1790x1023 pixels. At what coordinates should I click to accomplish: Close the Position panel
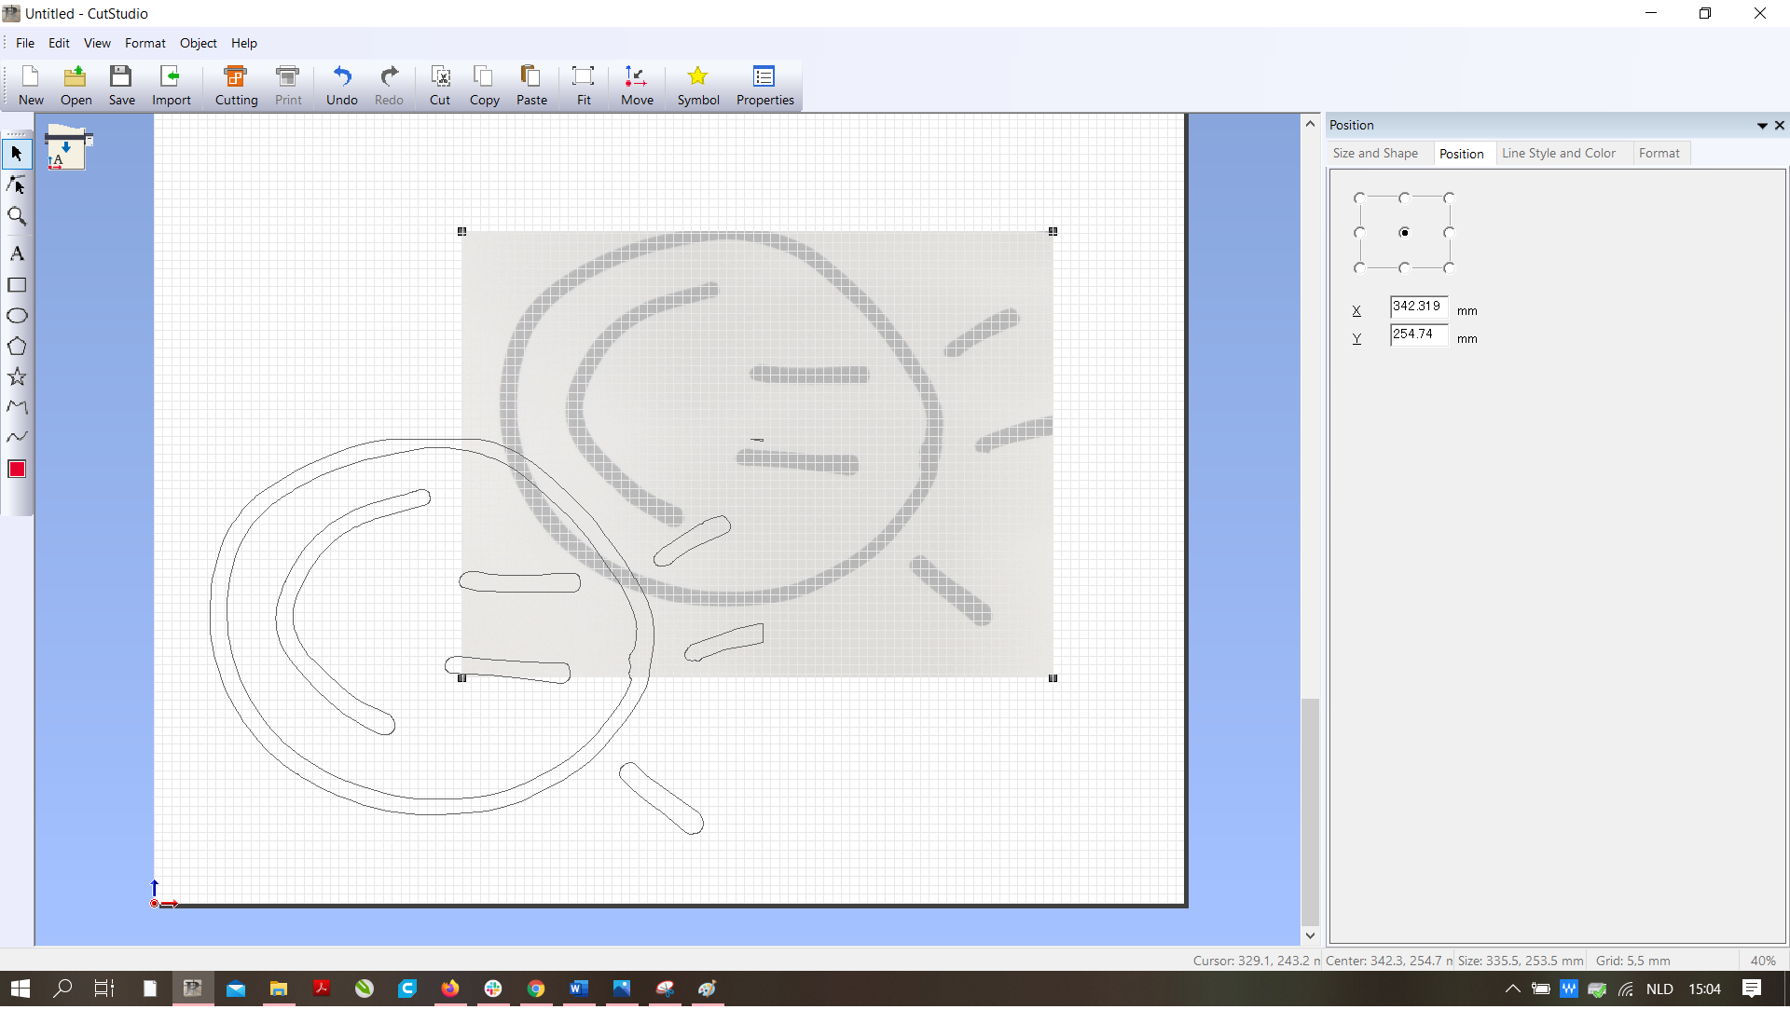pos(1780,126)
